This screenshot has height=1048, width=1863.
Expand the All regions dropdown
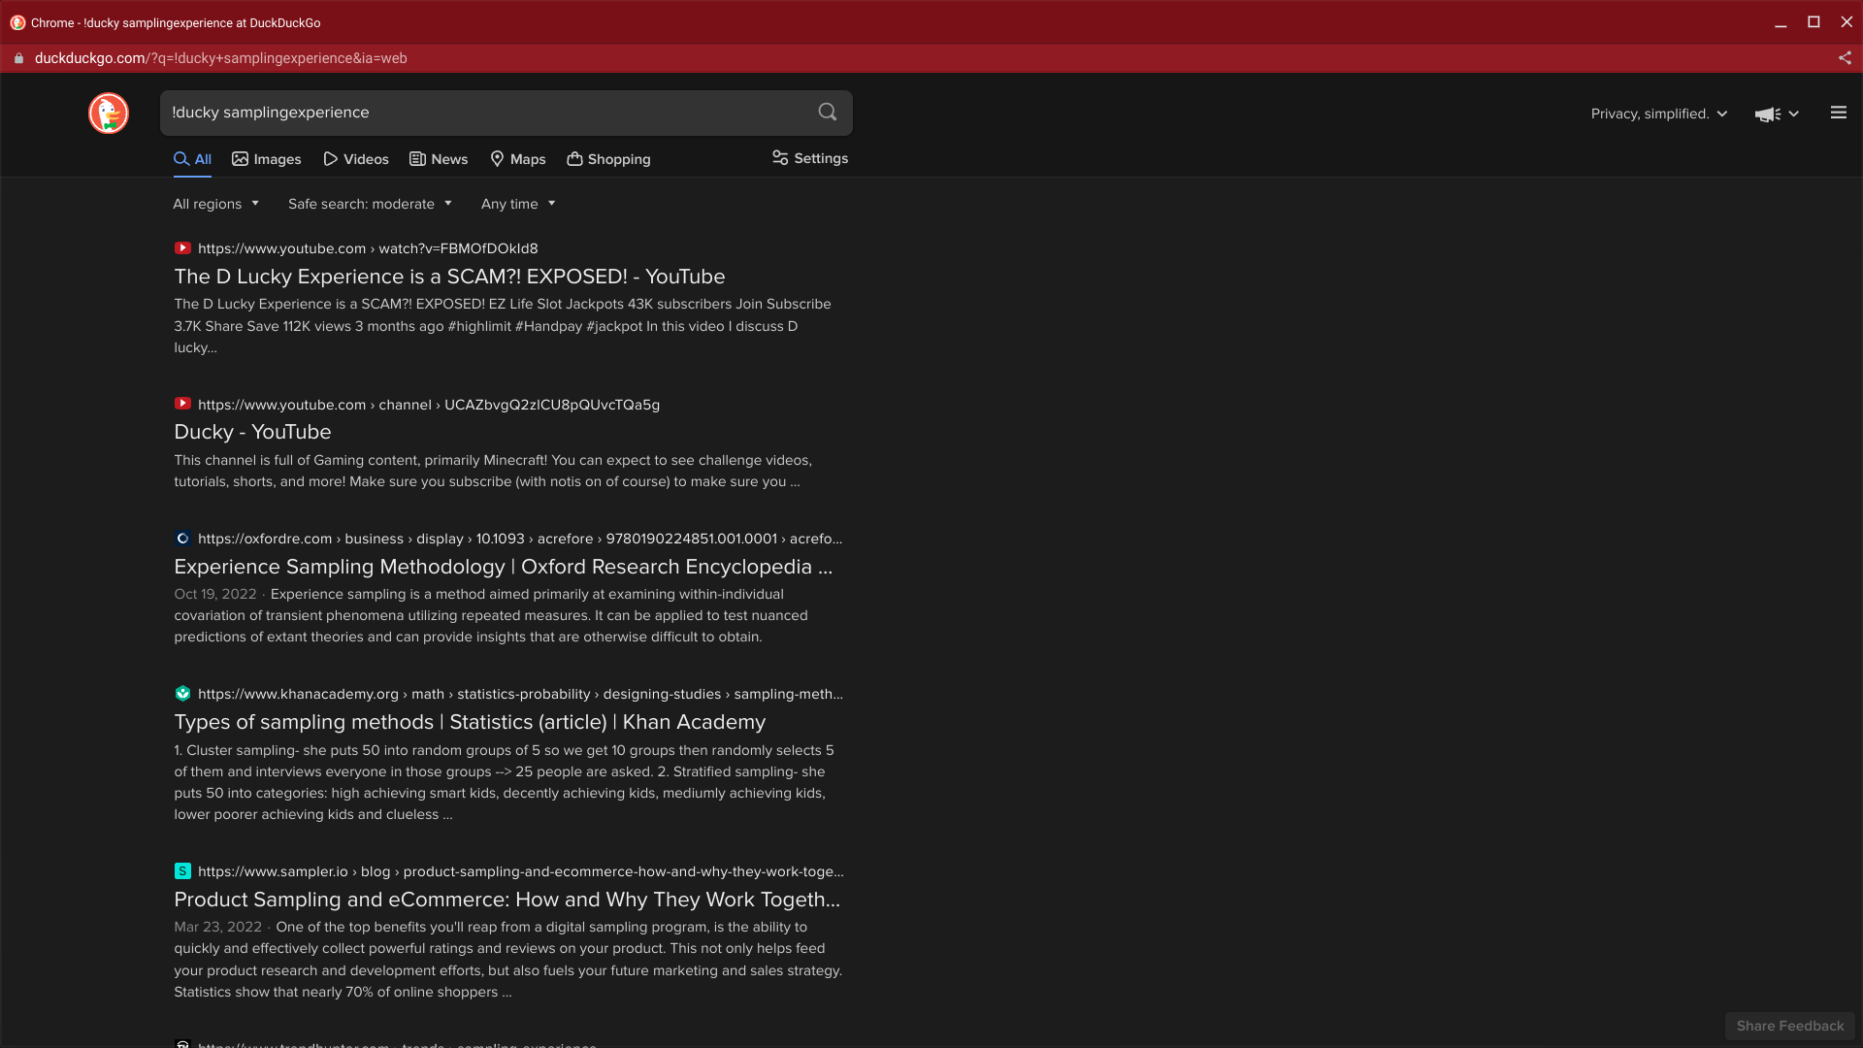[215, 204]
